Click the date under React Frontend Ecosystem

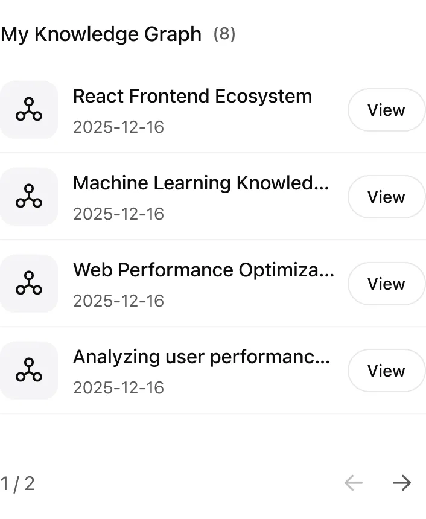pyautogui.click(x=118, y=127)
